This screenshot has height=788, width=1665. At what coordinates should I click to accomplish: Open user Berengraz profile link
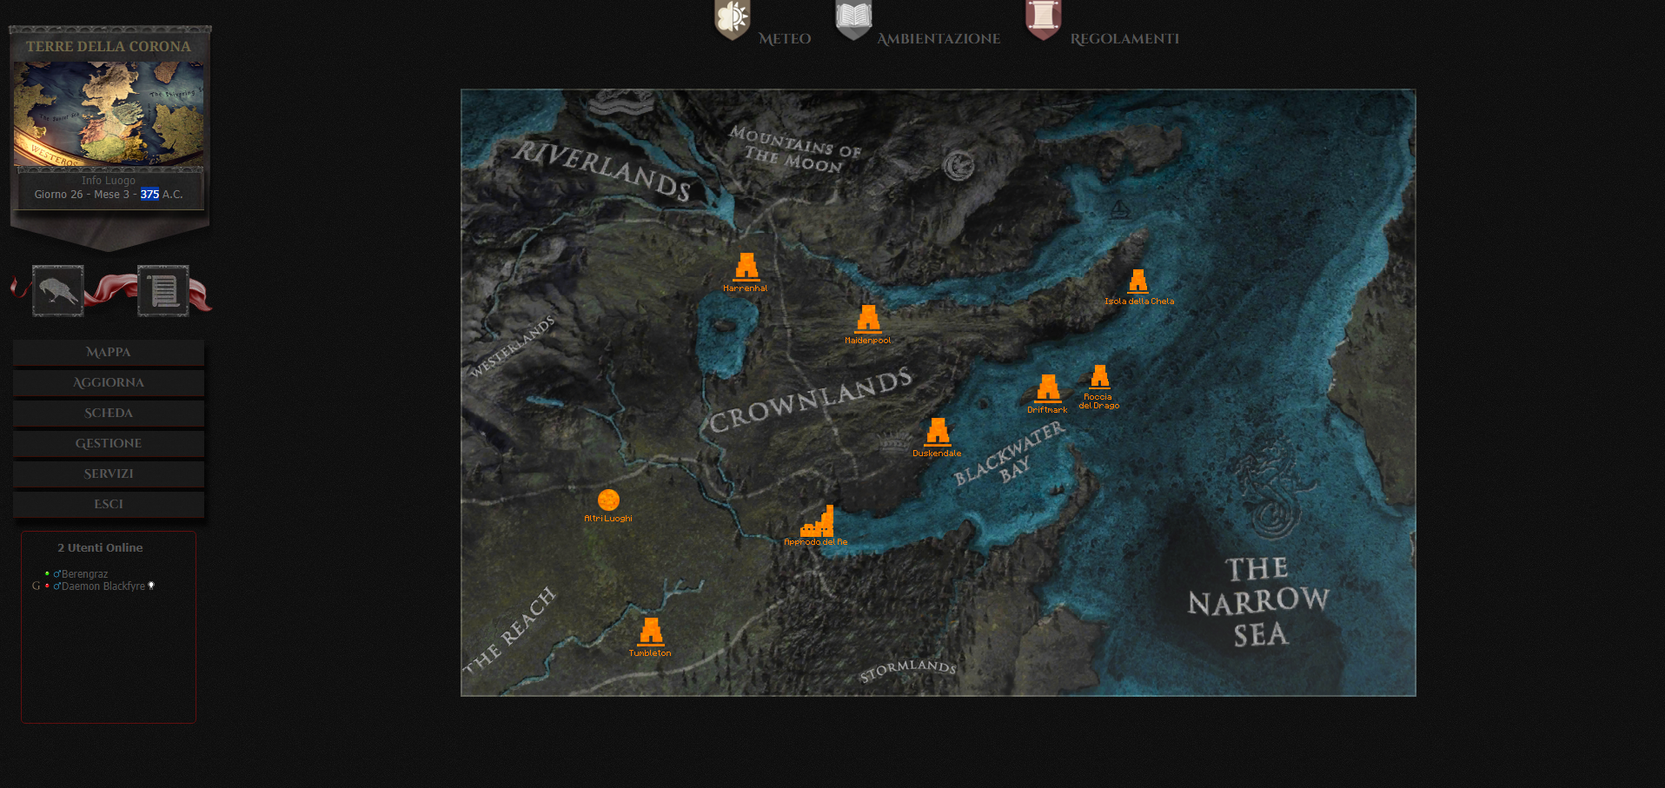tap(84, 574)
